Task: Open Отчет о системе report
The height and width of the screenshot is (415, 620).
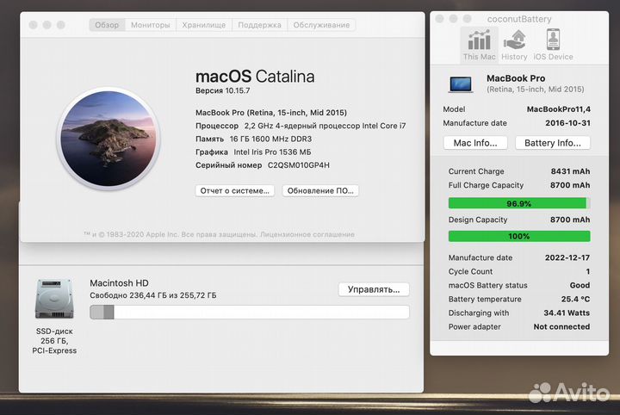Action: pos(235,190)
